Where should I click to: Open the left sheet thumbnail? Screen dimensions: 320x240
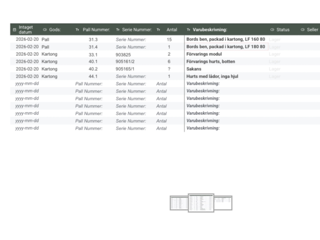tap(179, 203)
